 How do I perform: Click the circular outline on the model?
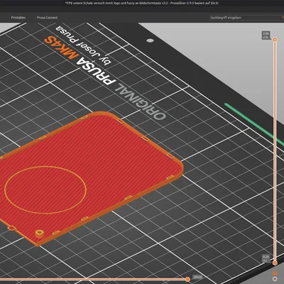(x=45, y=190)
